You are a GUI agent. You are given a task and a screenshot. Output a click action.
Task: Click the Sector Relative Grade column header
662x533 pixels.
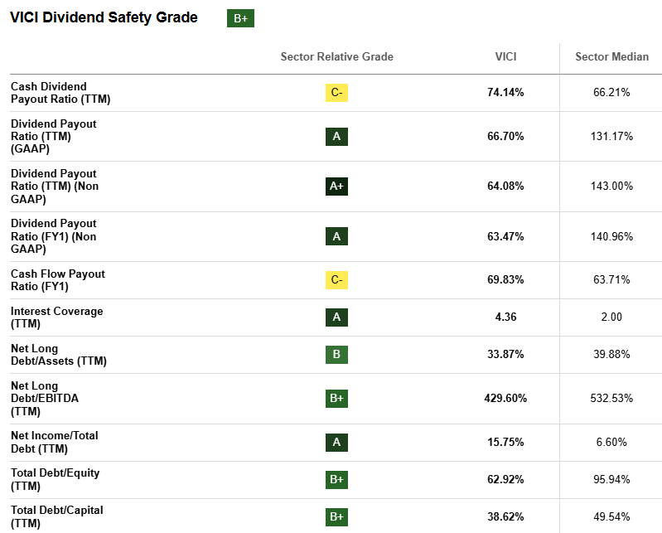(x=336, y=57)
